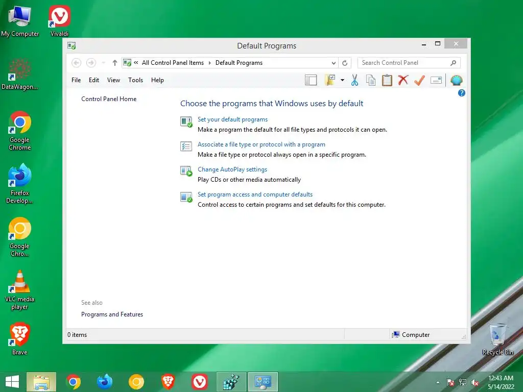Open the Tools menu

point(135,80)
